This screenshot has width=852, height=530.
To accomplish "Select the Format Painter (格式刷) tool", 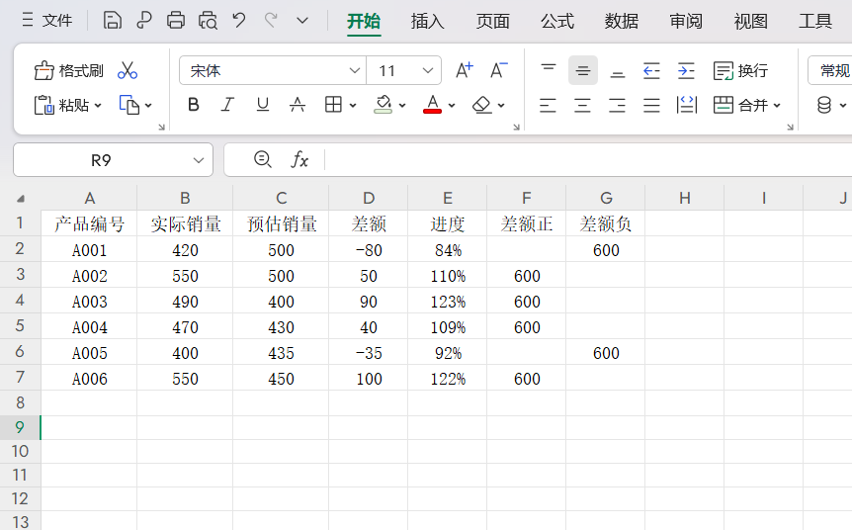I will [x=69, y=70].
